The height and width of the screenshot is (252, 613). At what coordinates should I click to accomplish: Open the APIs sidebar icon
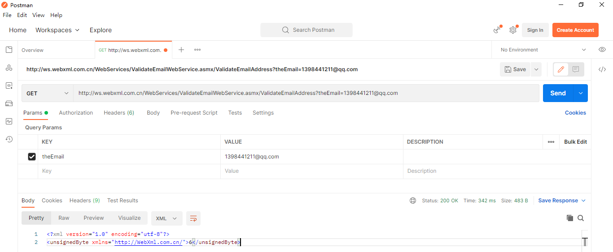click(x=9, y=68)
